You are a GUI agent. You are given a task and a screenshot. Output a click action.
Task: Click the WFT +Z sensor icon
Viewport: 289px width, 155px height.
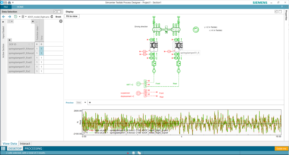[x=138, y=84]
